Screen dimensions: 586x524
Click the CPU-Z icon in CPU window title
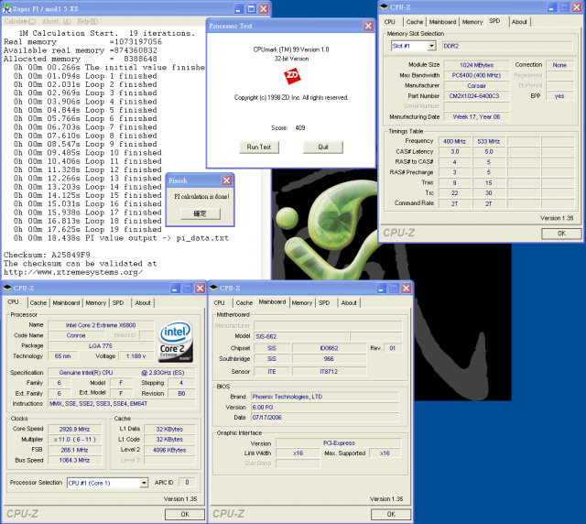click(x=7, y=288)
